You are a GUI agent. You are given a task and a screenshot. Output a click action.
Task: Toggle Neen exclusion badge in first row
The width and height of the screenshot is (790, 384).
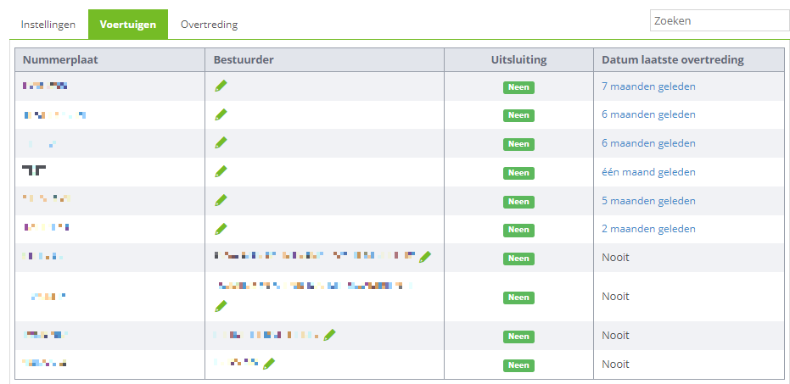(518, 87)
